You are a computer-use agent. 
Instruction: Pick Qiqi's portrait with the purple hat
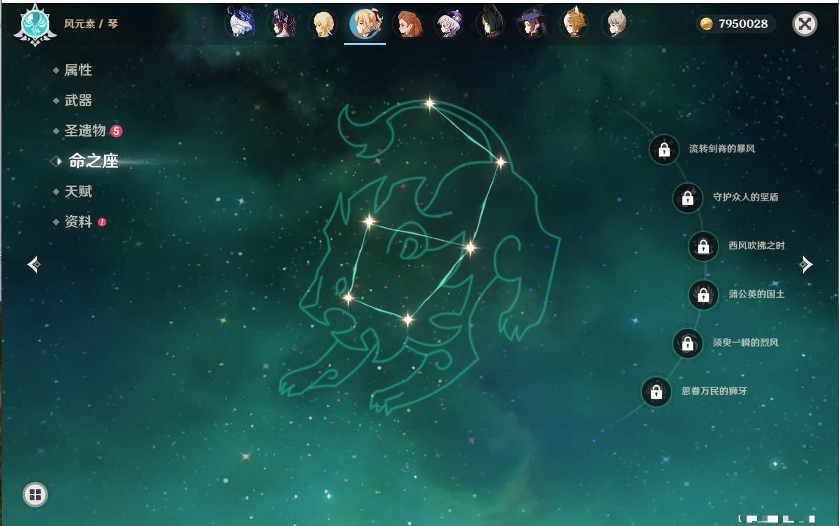coord(449,23)
